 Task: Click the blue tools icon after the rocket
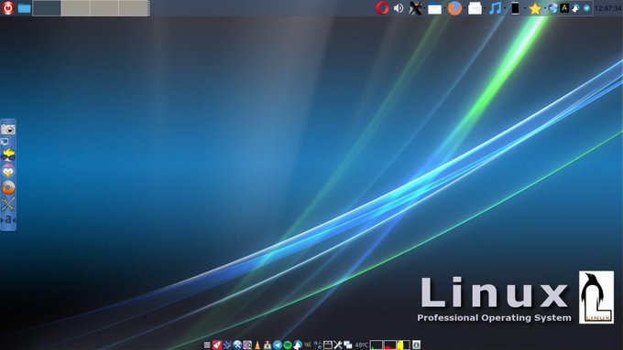(x=227, y=345)
